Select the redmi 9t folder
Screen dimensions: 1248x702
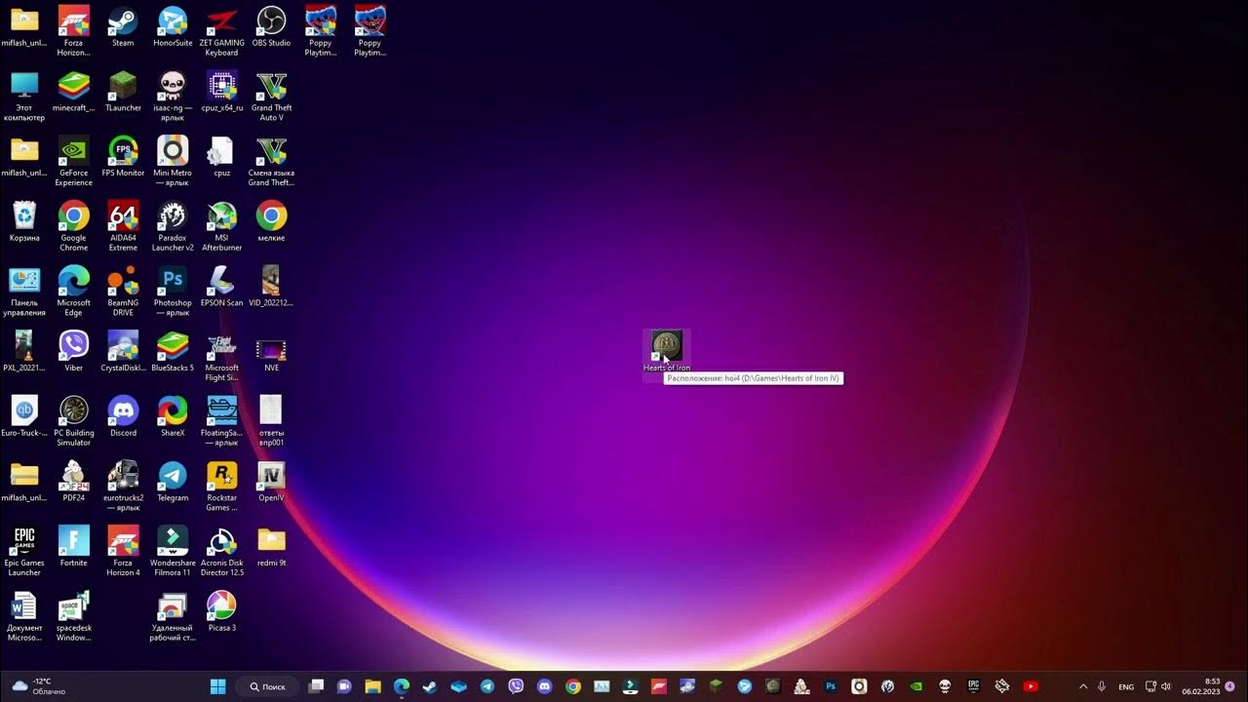tap(271, 547)
